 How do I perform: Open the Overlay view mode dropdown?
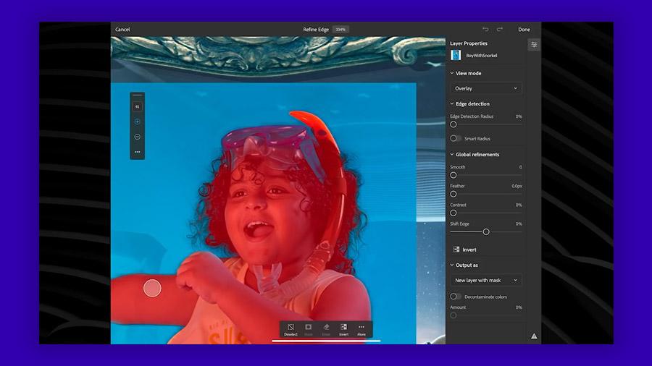click(485, 88)
